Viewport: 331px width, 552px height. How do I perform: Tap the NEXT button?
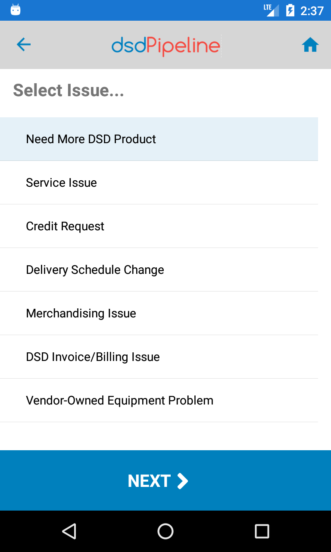point(165,480)
